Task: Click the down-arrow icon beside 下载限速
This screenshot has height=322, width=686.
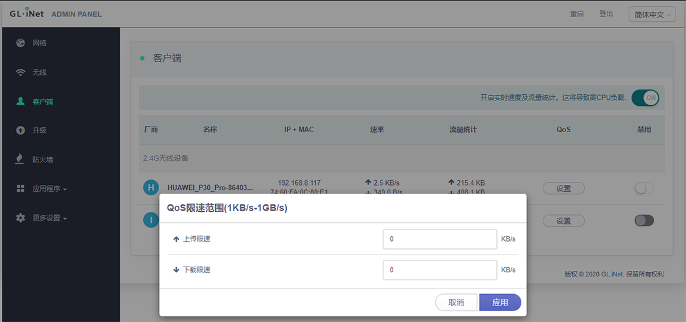Action: (176, 270)
